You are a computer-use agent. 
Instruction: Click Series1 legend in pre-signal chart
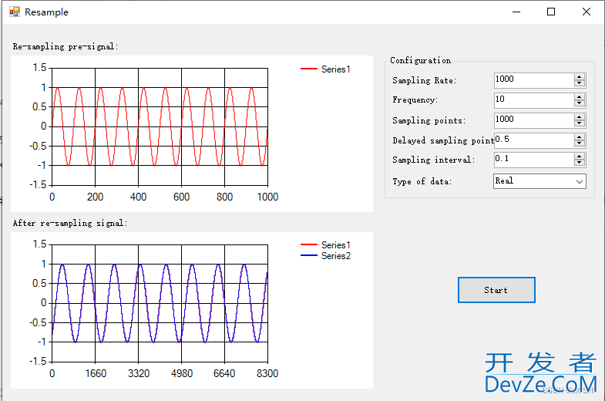[325, 69]
